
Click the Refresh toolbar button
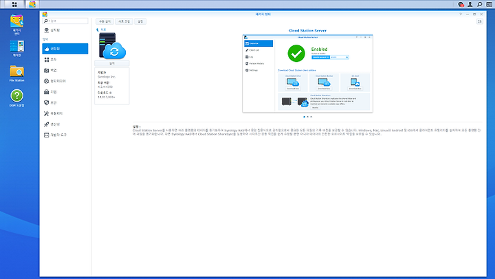point(124,21)
